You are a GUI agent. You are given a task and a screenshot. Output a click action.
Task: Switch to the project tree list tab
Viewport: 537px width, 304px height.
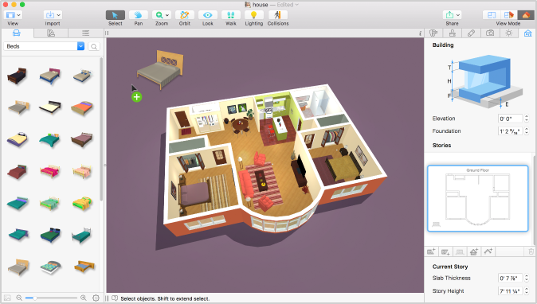click(85, 33)
